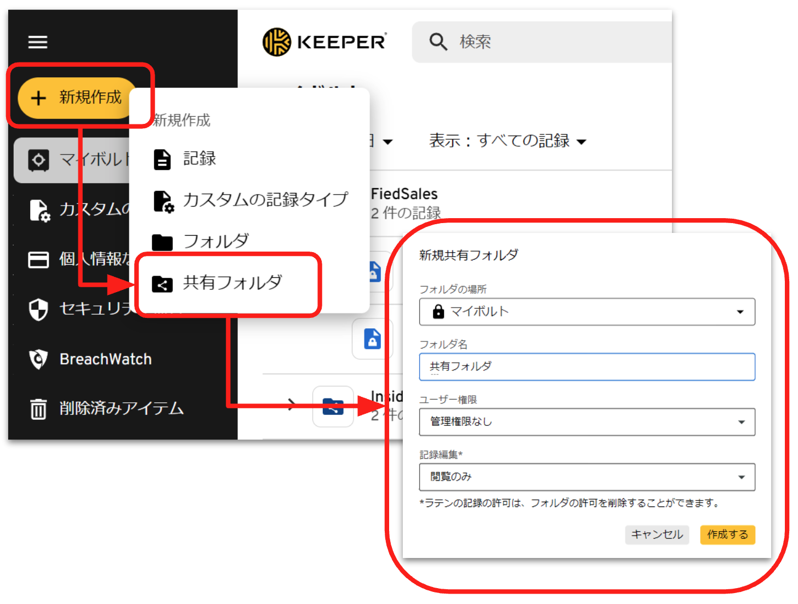
Task: Click the sidebar custom record gear icon
Action: click(x=39, y=210)
